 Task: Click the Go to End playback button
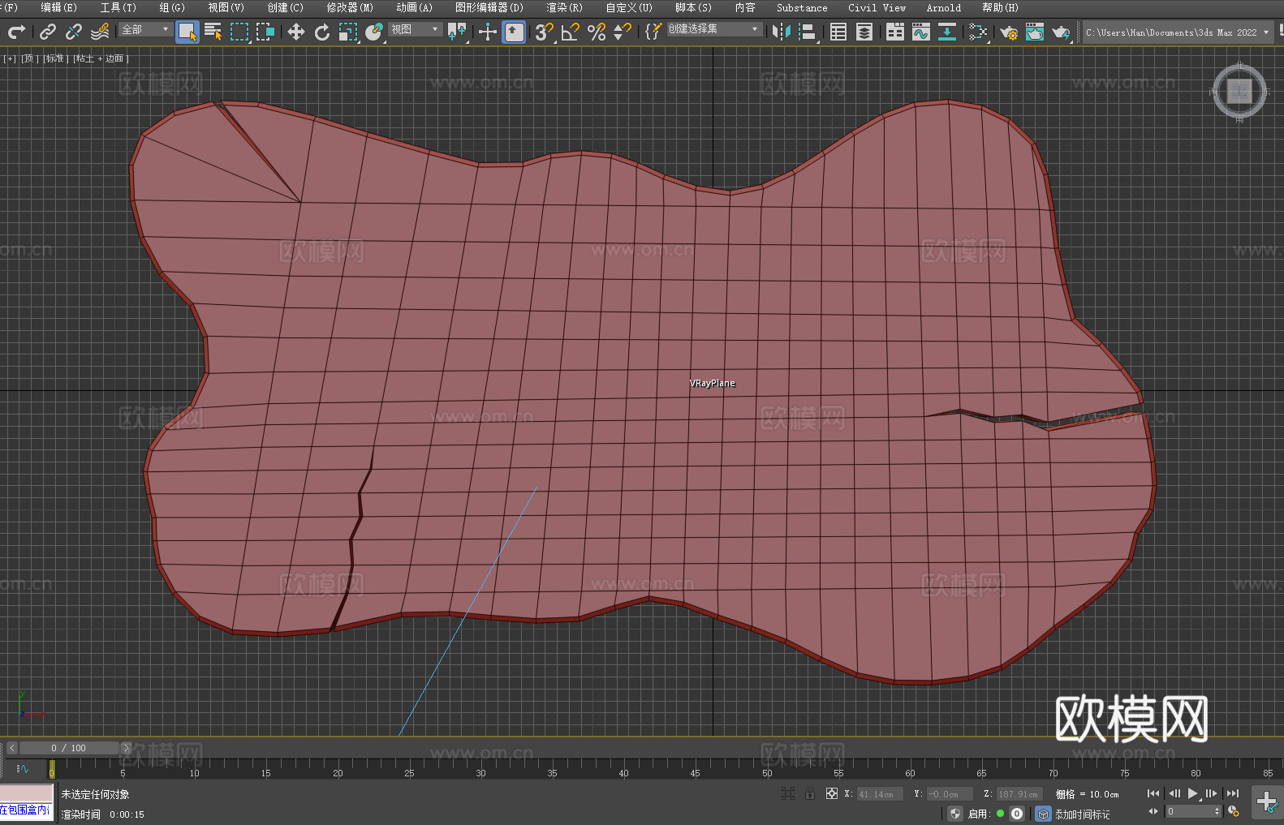pos(1233,793)
